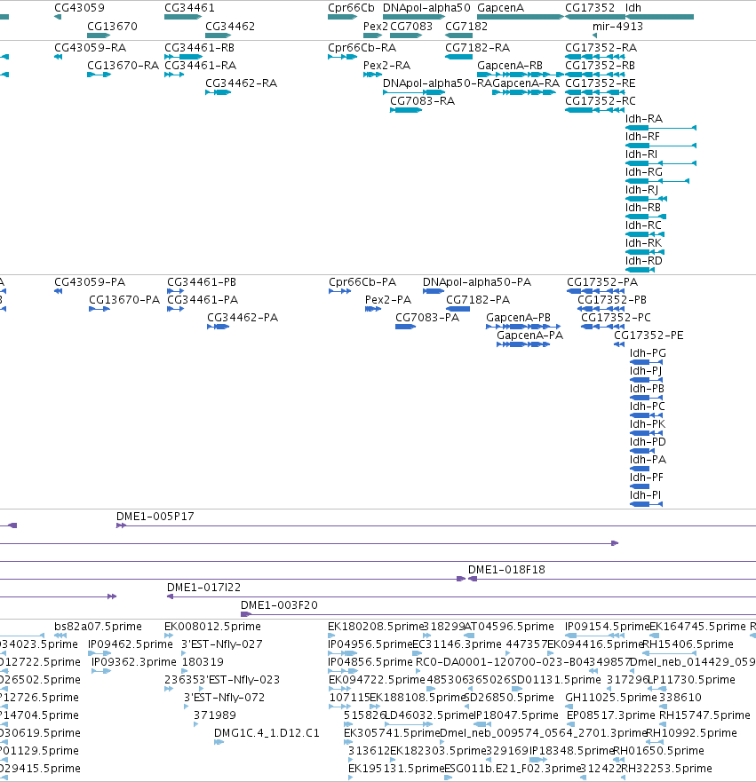756x782 pixels.
Task: Select protein CG17352-PE
Action: click(649, 336)
